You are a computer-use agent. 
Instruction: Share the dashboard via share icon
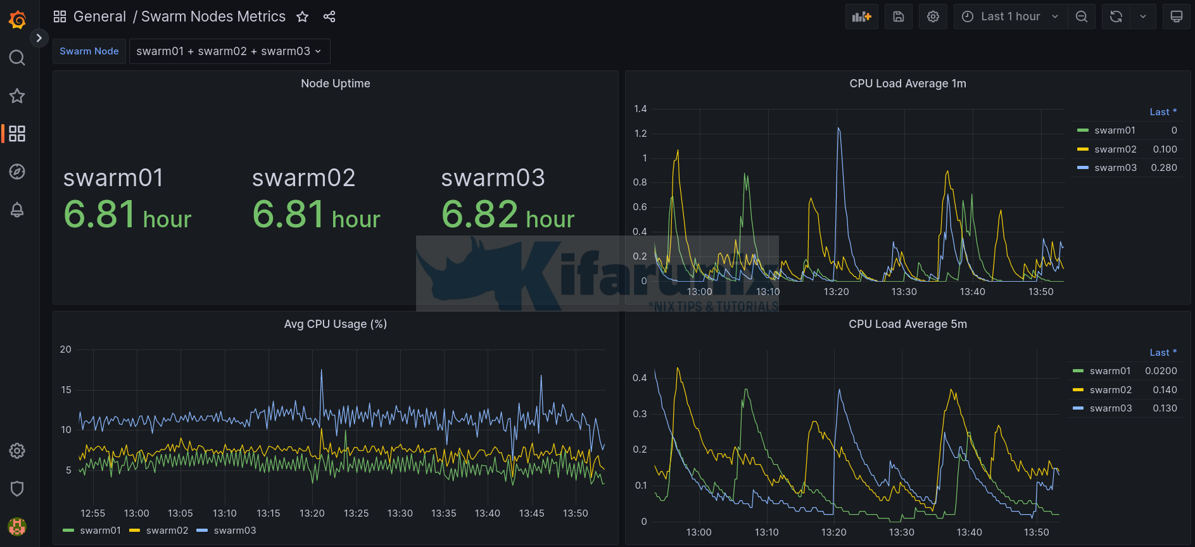329,16
